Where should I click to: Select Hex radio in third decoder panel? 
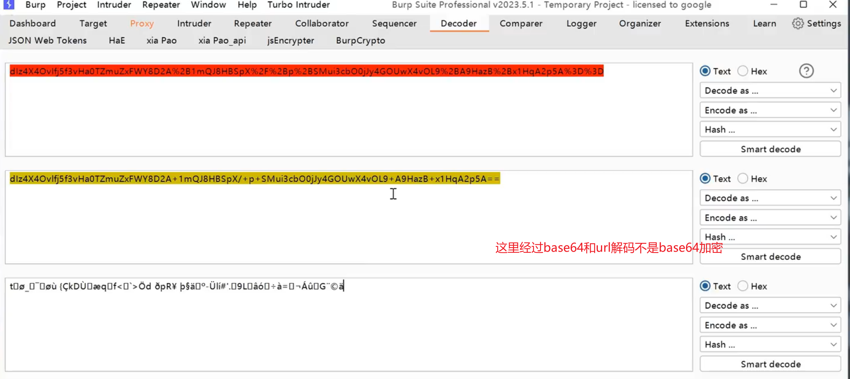pos(743,286)
